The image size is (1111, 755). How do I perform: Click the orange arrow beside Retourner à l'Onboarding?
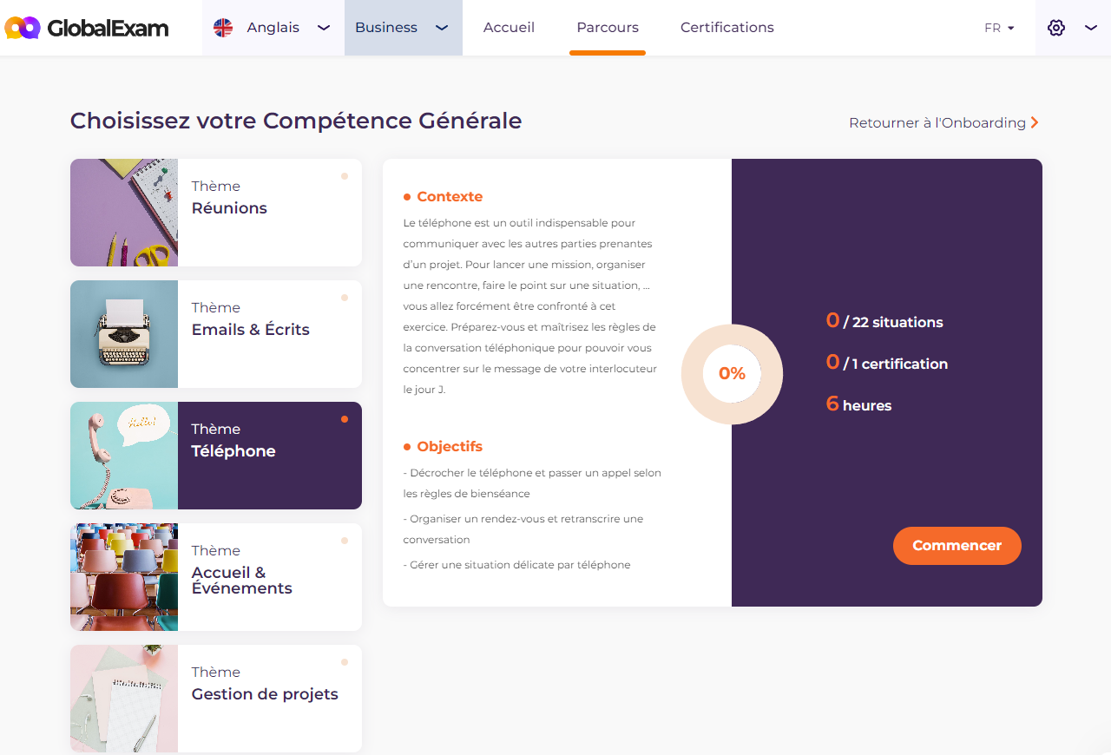pos(1035,122)
